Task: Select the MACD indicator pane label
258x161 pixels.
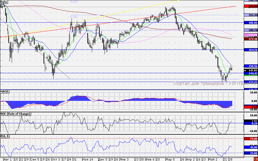Action: point(5,92)
